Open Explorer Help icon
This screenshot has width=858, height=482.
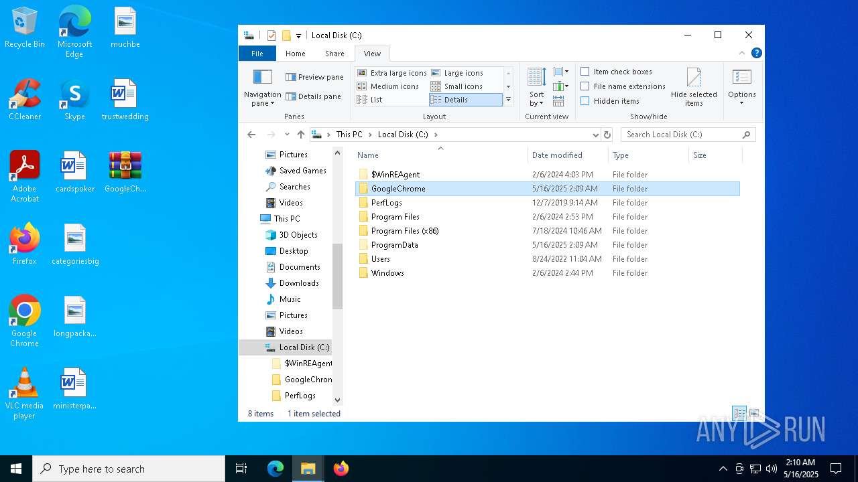(x=756, y=54)
